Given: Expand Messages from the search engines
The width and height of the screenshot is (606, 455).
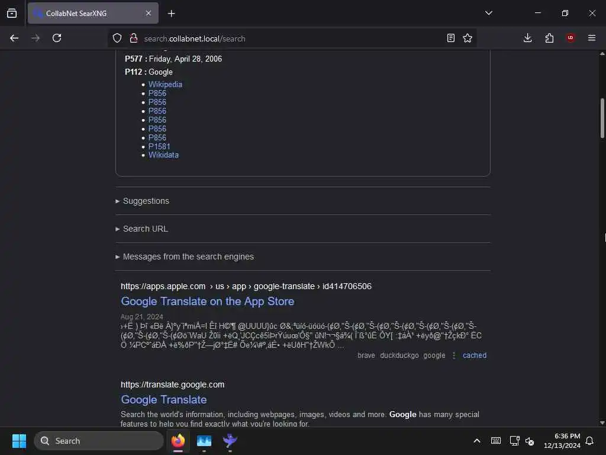Looking at the screenshot, I should click(185, 257).
